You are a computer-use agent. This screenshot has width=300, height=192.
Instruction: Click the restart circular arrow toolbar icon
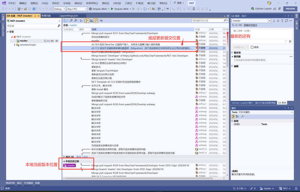(145, 9)
